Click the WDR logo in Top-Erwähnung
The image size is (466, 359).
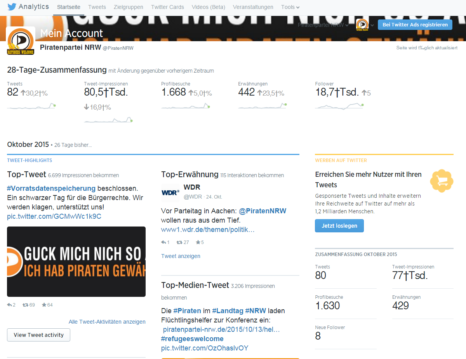pos(170,192)
